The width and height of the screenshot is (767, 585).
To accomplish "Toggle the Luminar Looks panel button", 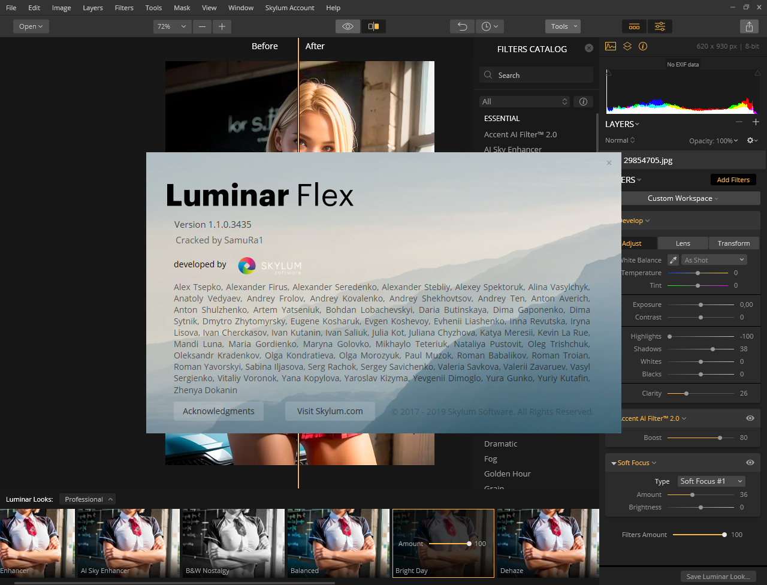I will 634,26.
